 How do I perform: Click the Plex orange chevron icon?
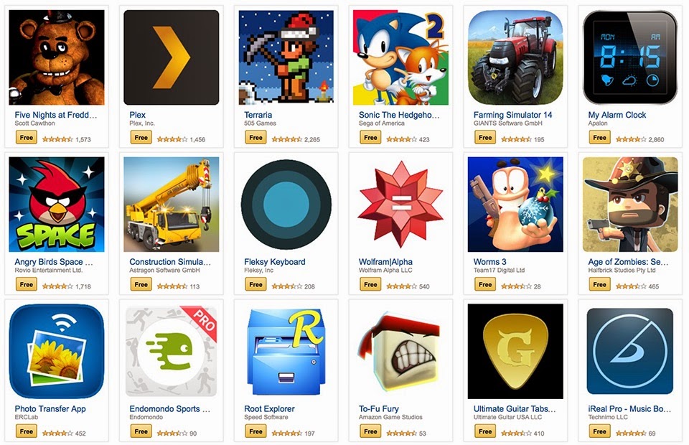click(172, 57)
